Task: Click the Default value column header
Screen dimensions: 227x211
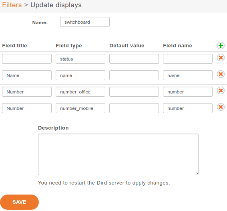Action: pos(127,46)
